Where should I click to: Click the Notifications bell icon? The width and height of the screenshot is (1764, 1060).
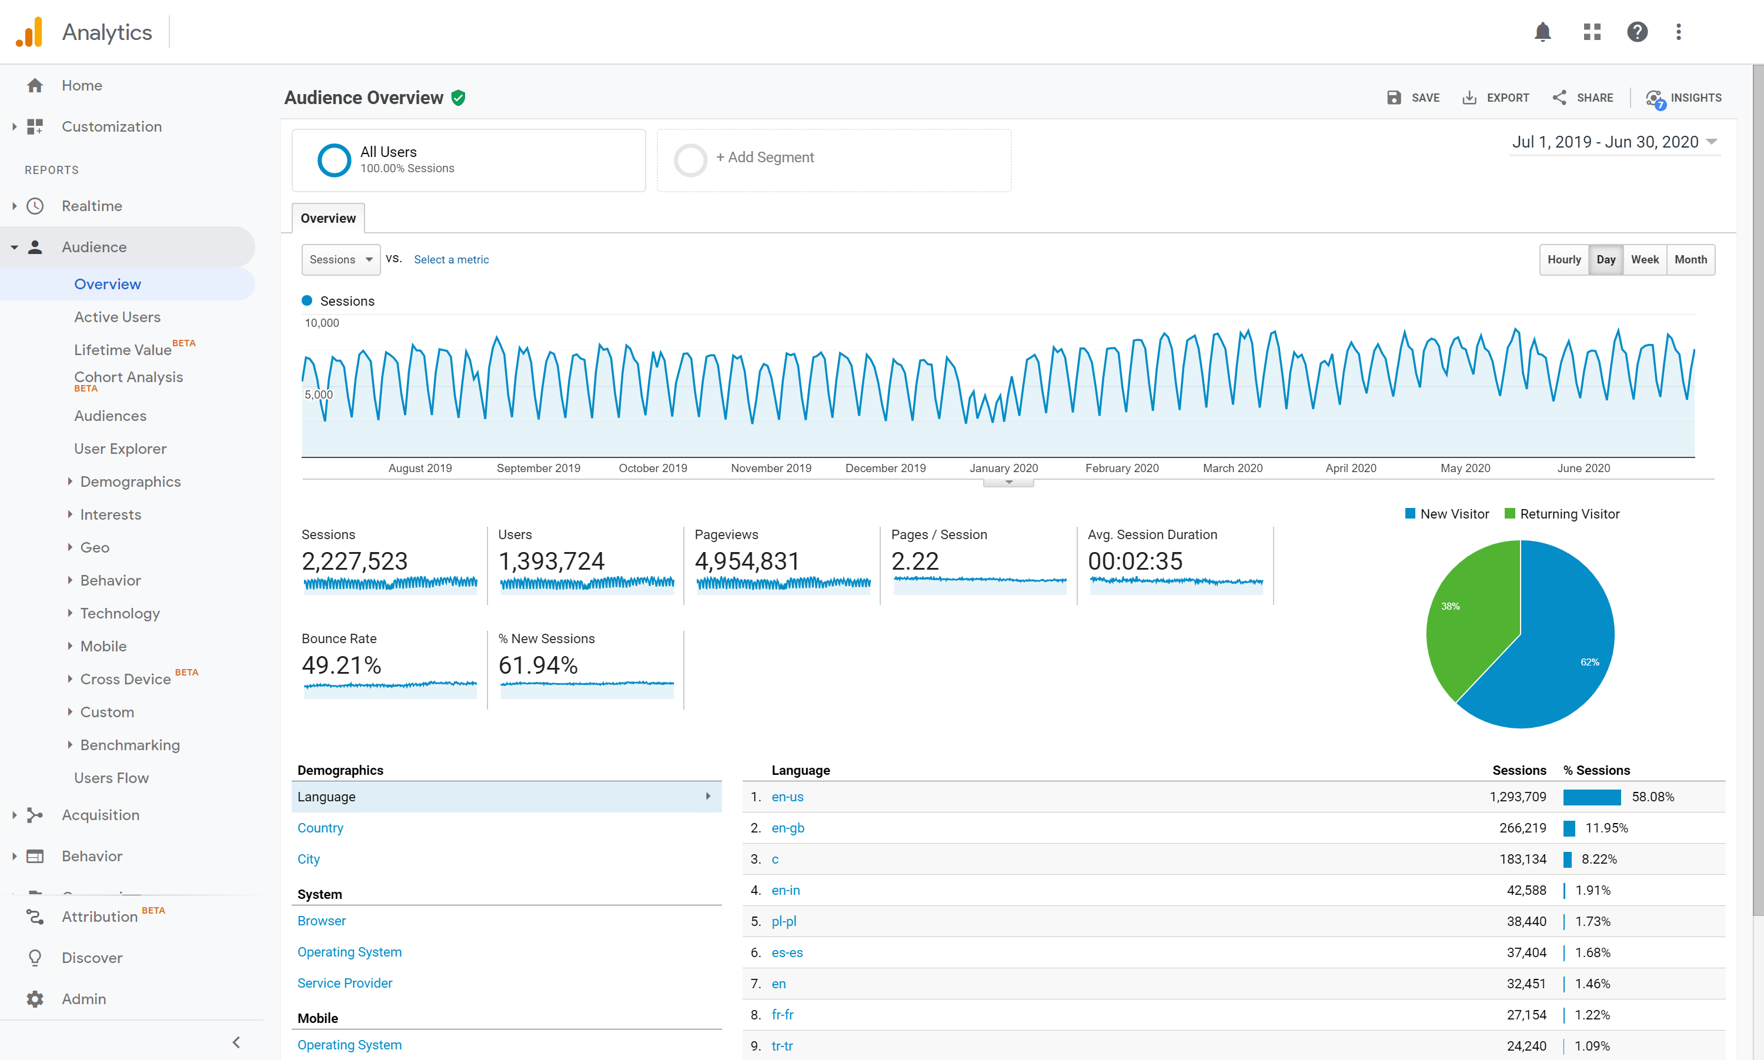click(1542, 32)
